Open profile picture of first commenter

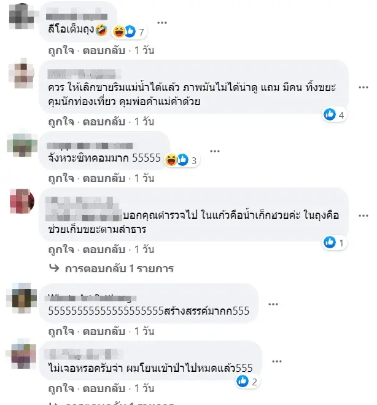pyautogui.click(x=21, y=16)
